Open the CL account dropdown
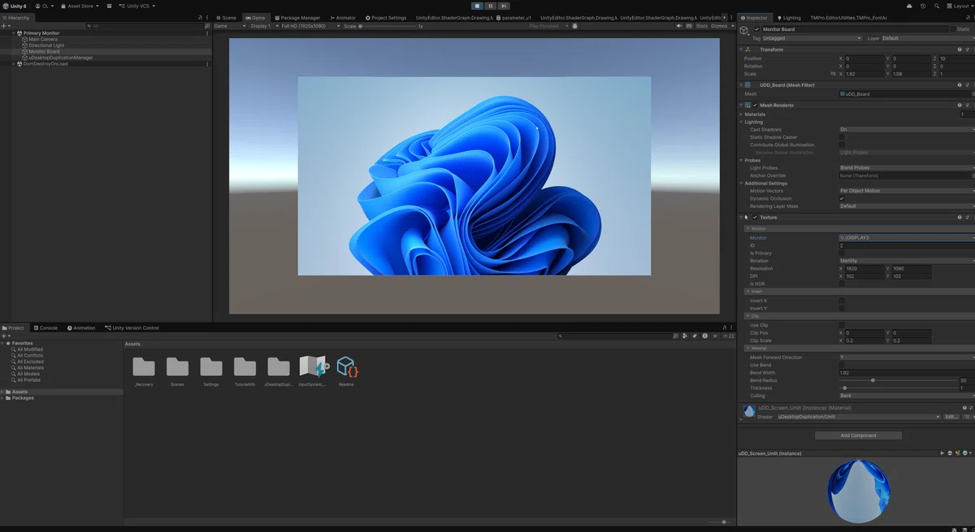Image resolution: width=975 pixels, height=532 pixels. 43,6
